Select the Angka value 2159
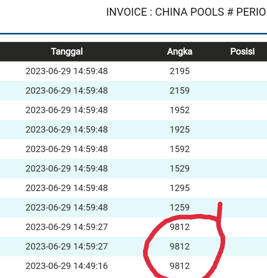Image resolution: width=267 pixels, height=278 pixels. point(180,91)
